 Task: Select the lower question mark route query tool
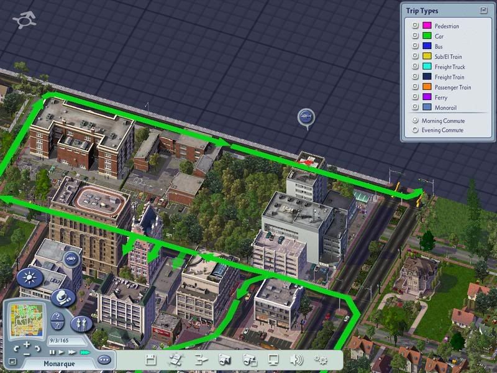(57, 326)
